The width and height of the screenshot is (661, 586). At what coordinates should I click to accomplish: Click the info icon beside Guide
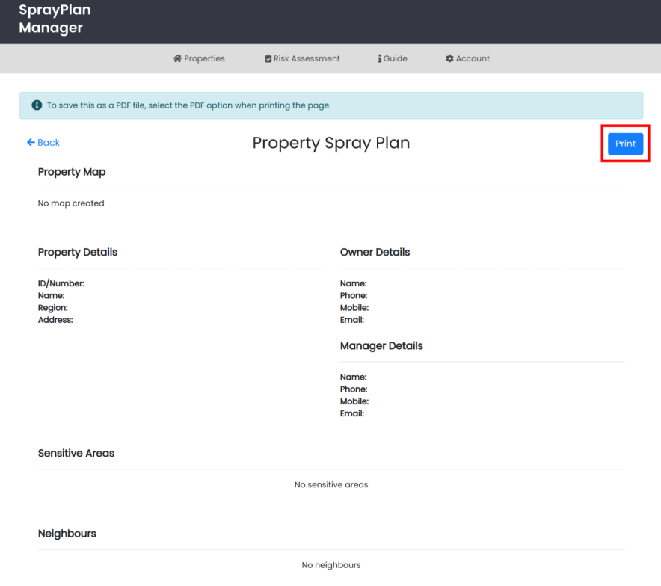tap(379, 58)
